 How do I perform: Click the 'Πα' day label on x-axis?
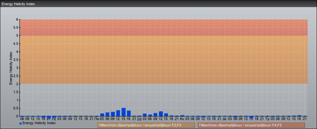tap(97, 119)
